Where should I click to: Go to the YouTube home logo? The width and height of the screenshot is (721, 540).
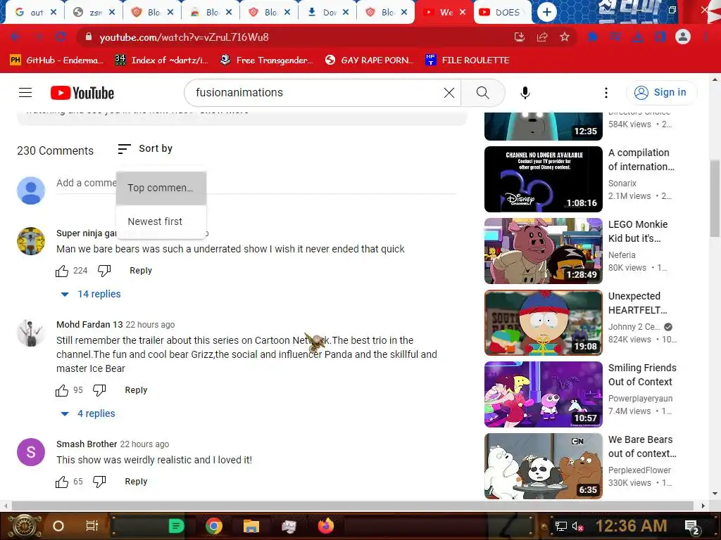[x=82, y=93]
